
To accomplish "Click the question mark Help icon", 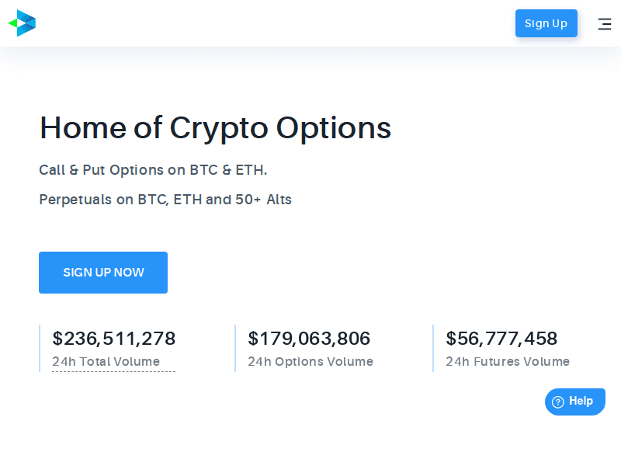I will pos(557,402).
